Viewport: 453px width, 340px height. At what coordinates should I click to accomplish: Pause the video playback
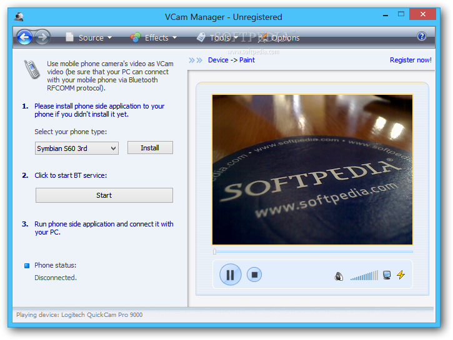coord(231,274)
